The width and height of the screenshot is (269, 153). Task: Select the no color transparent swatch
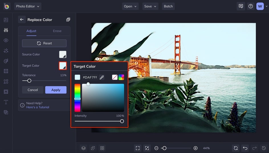pos(115,77)
